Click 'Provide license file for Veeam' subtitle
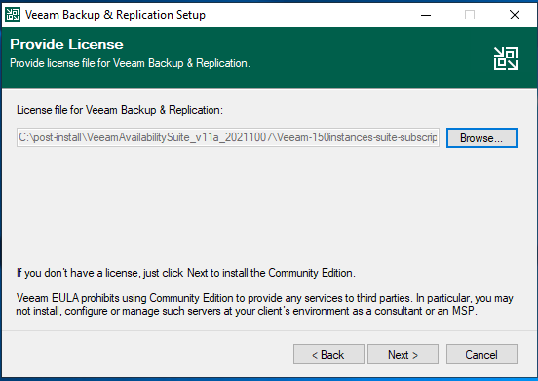The image size is (538, 381). pyautogui.click(x=130, y=63)
